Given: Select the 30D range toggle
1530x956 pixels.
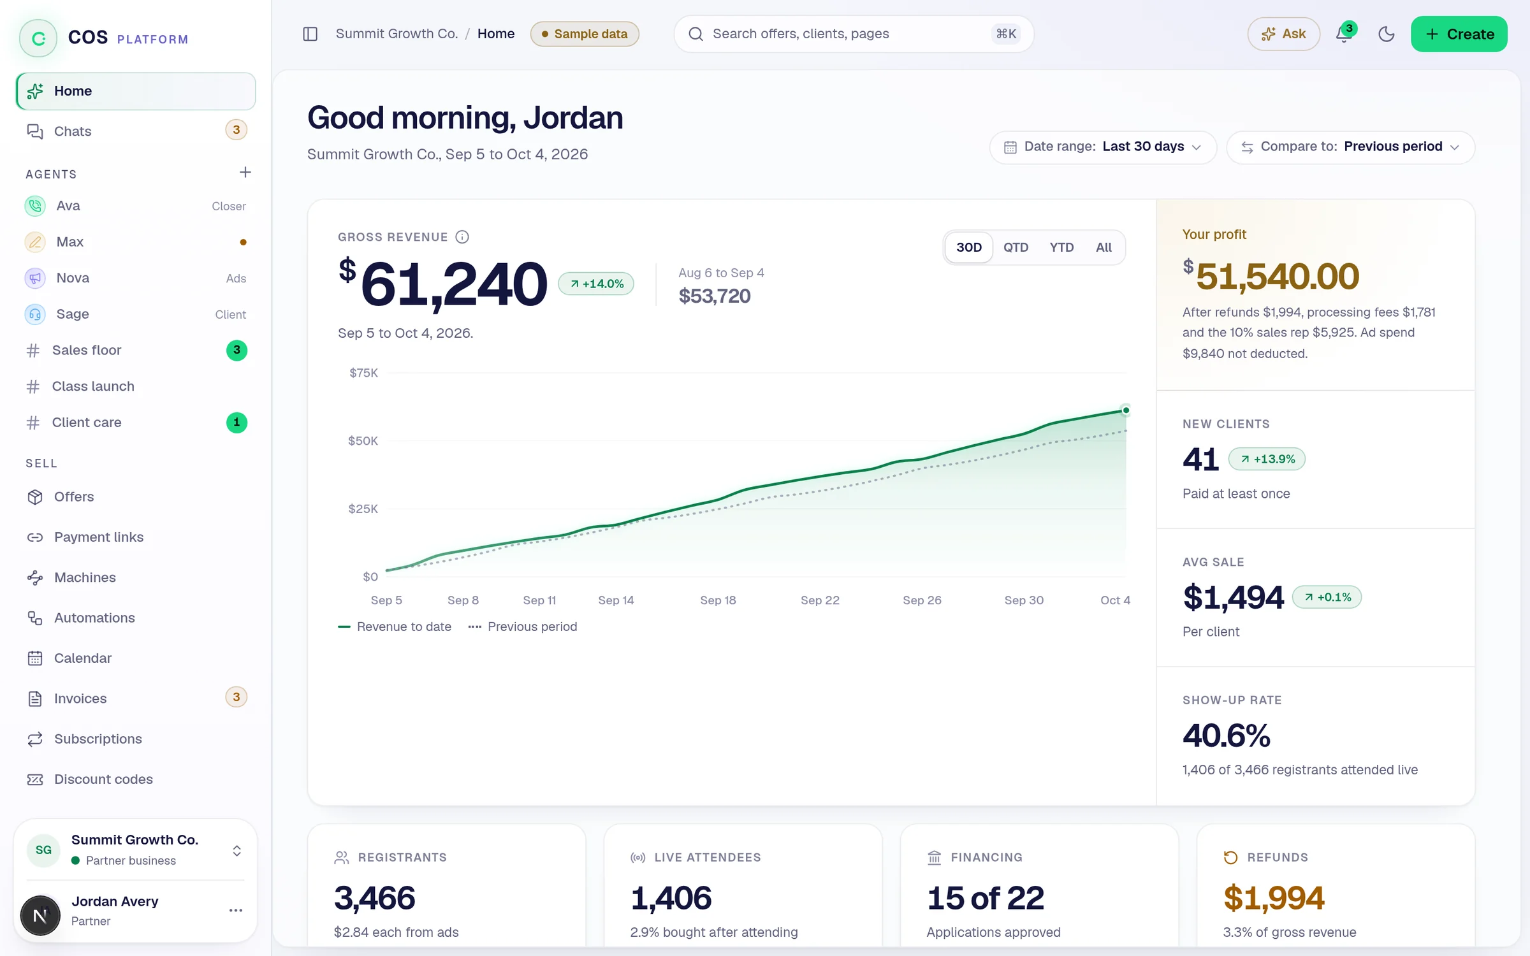Looking at the screenshot, I should click(969, 247).
